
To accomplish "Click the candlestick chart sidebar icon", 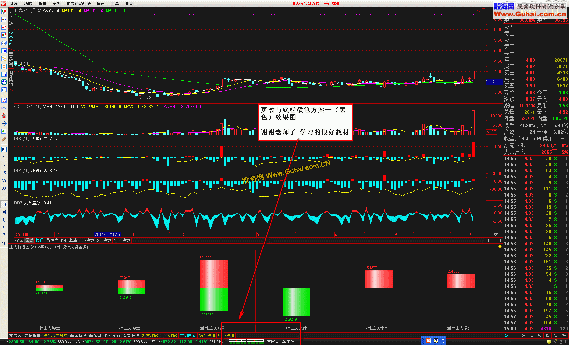I will [4, 35].
